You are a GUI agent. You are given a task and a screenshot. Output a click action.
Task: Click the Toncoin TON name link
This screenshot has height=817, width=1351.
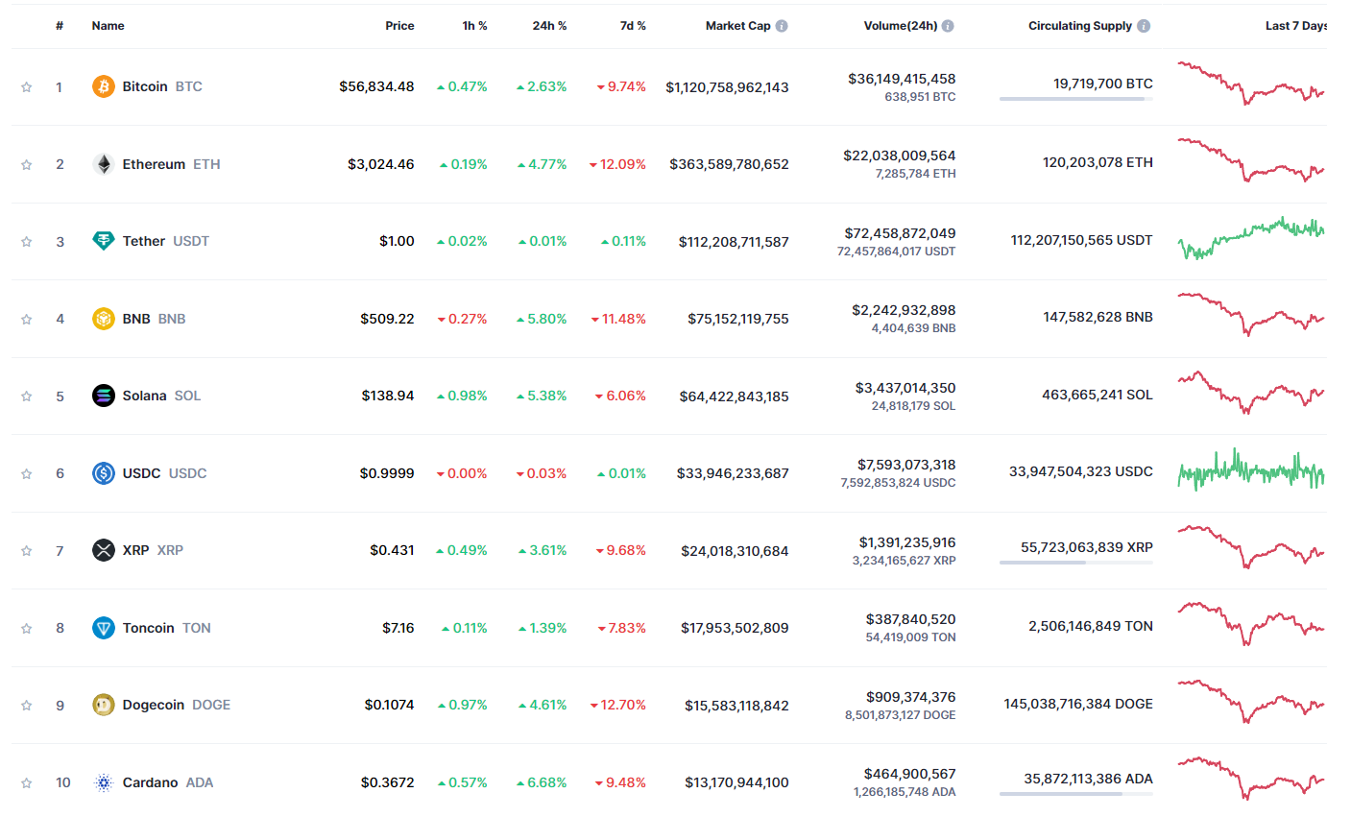pos(149,628)
